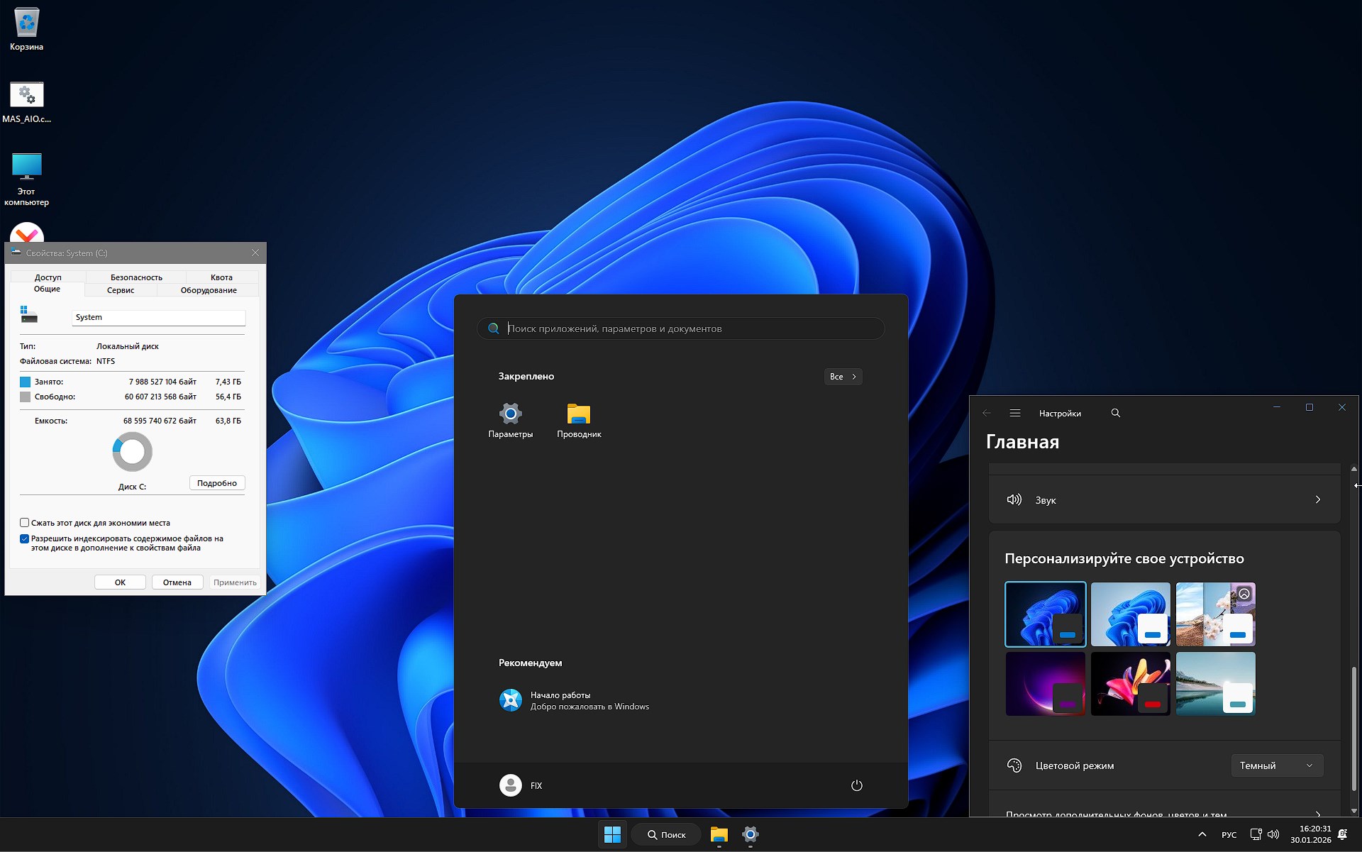Screen dimensions: 1362x852
Task: Check Сжать этот диск для экономии места
Action: tap(24, 523)
